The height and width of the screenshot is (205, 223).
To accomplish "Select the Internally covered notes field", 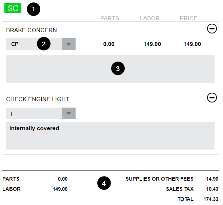I will click(110, 135).
